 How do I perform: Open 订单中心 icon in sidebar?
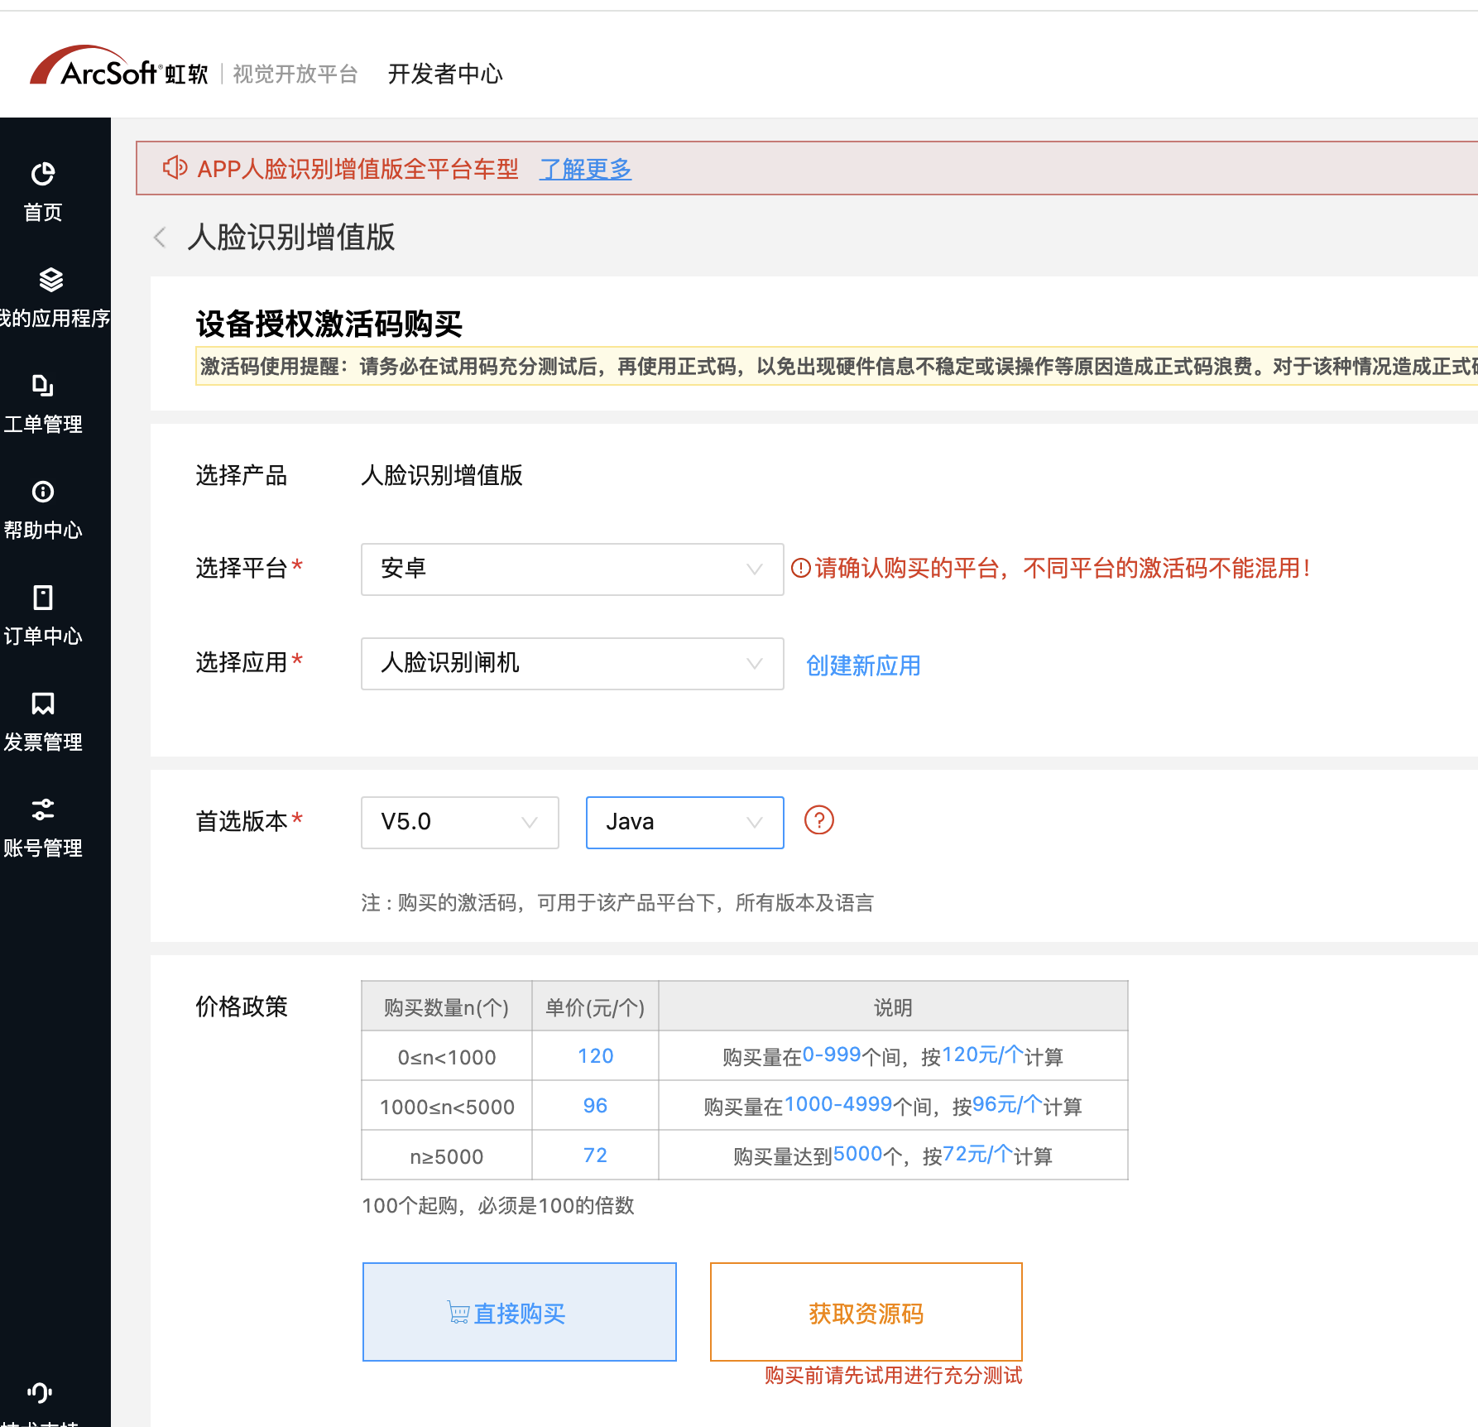pos(43,598)
